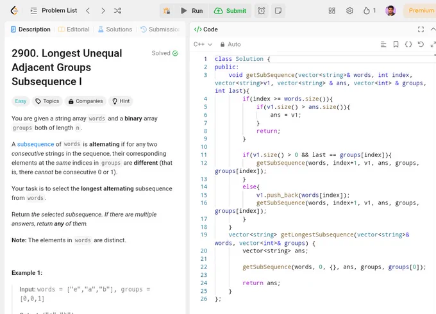Click the Easy difficulty tag

[x=21, y=101]
